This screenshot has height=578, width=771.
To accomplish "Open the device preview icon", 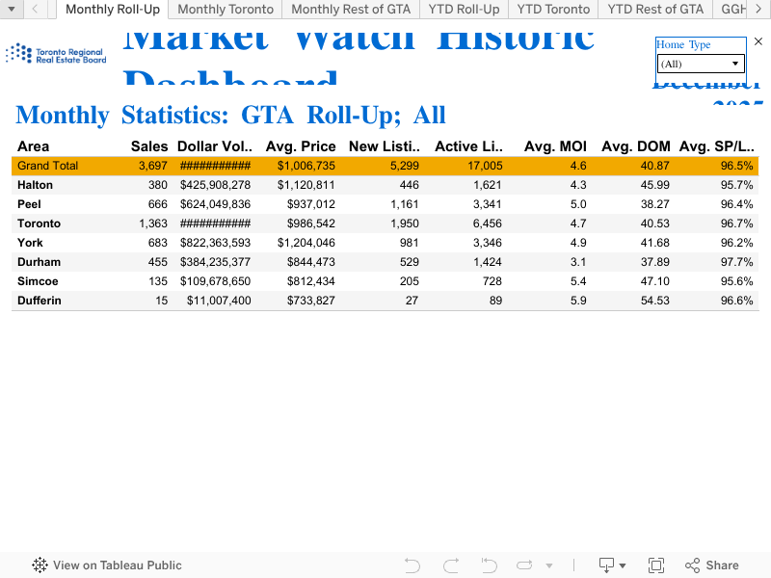I will click(607, 565).
